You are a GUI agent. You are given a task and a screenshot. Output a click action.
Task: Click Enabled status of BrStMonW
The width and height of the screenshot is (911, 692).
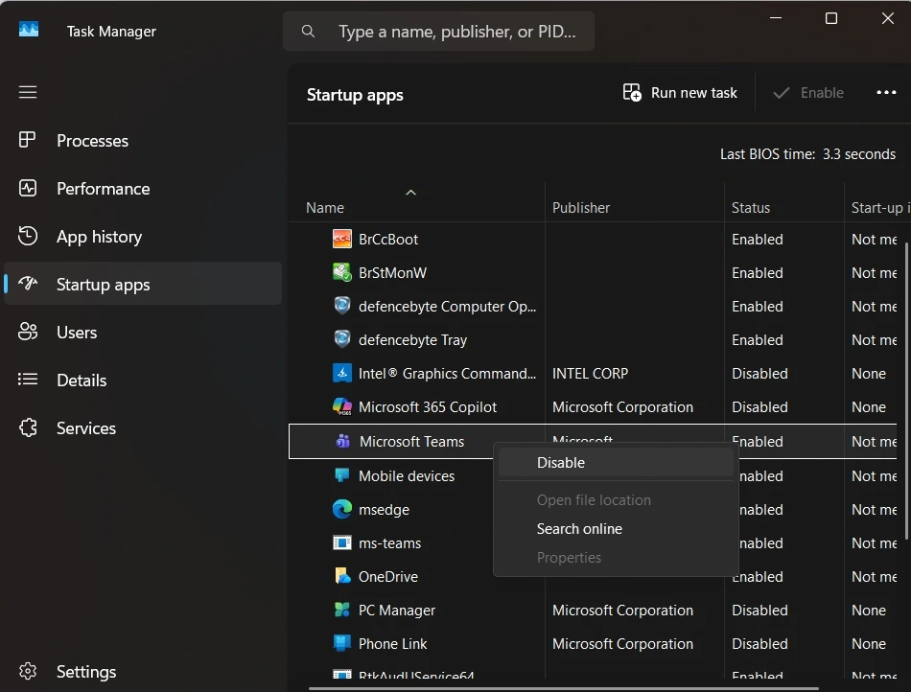click(x=757, y=273)
